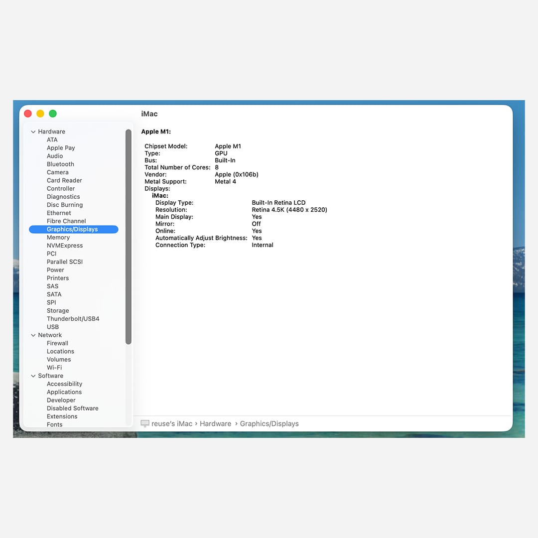
Task: Open Applications under Software
Action: pyautogui.click(x=64, y=392)
